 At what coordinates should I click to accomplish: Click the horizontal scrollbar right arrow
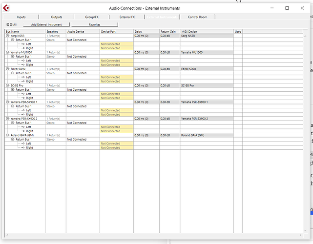[300, 235]
